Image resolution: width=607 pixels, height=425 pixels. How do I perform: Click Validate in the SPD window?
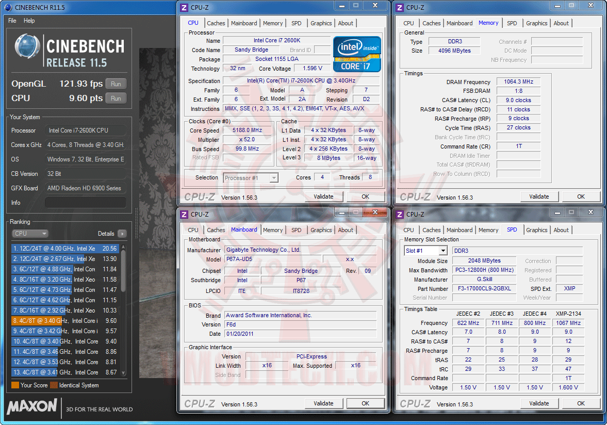click(539, 403)
